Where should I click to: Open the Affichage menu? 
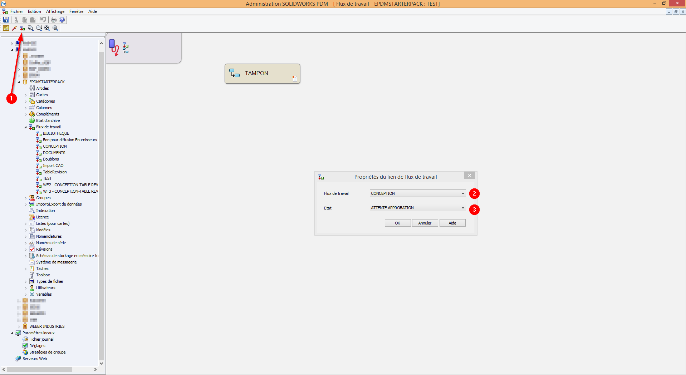coord(55,11)
